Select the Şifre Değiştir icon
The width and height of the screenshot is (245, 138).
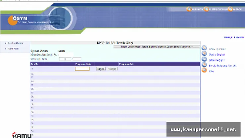pos(204,60)
